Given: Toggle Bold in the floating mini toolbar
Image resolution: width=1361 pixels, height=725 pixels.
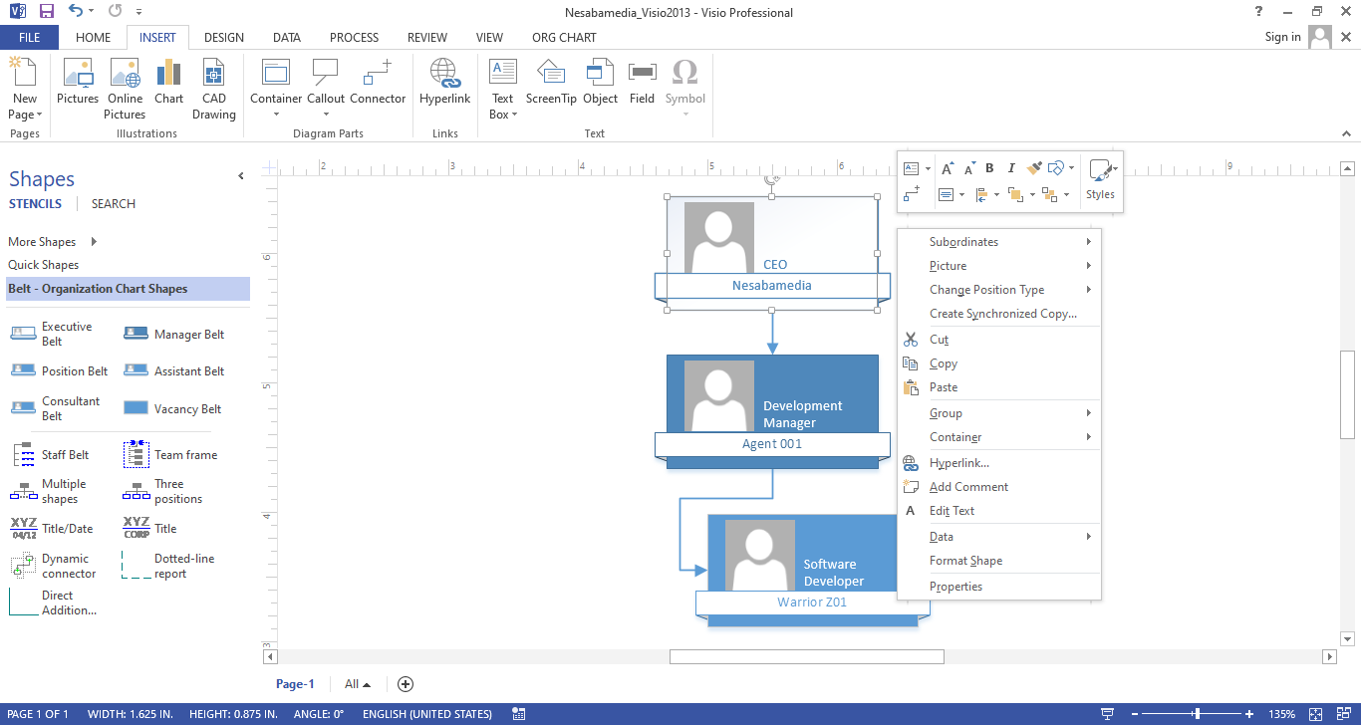Looking at the screenshot, I should click(989, 168).
